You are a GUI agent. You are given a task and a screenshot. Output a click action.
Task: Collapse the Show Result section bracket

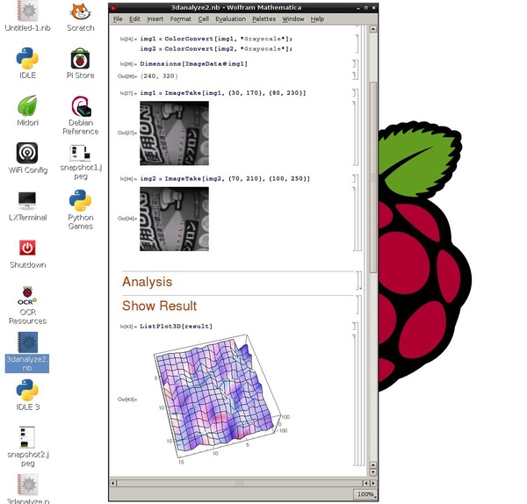358,306
